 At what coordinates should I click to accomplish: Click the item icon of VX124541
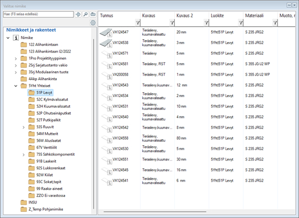point(106,181)
